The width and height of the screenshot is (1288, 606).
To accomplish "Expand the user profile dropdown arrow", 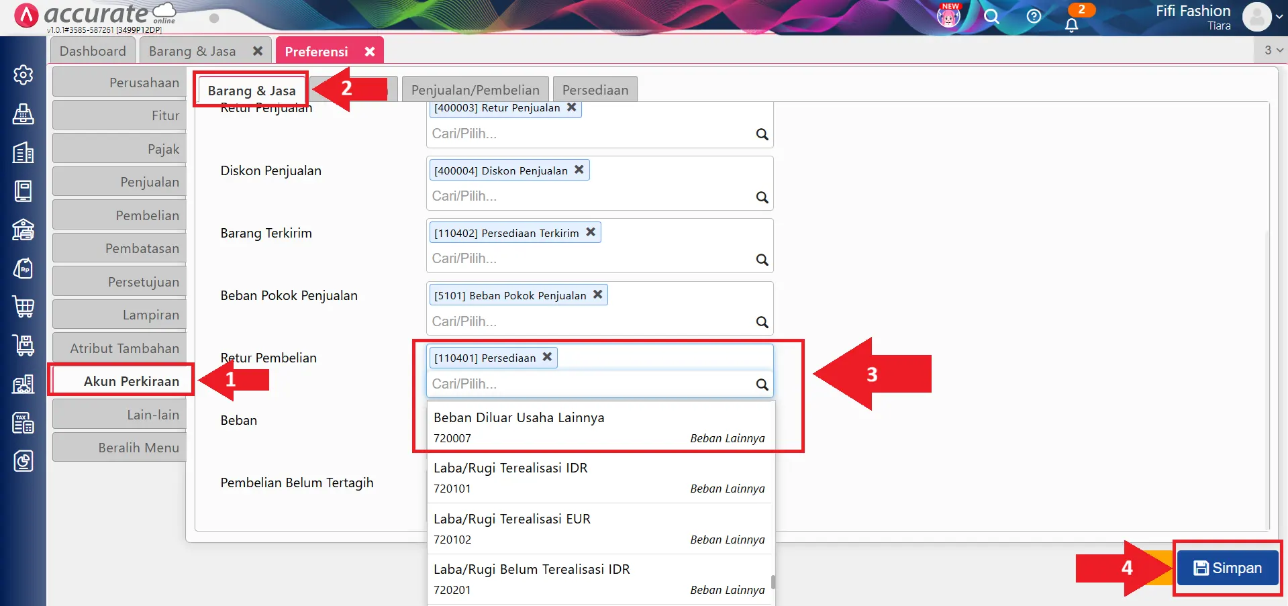I will pyautogui.click(x=1279, y=17).
